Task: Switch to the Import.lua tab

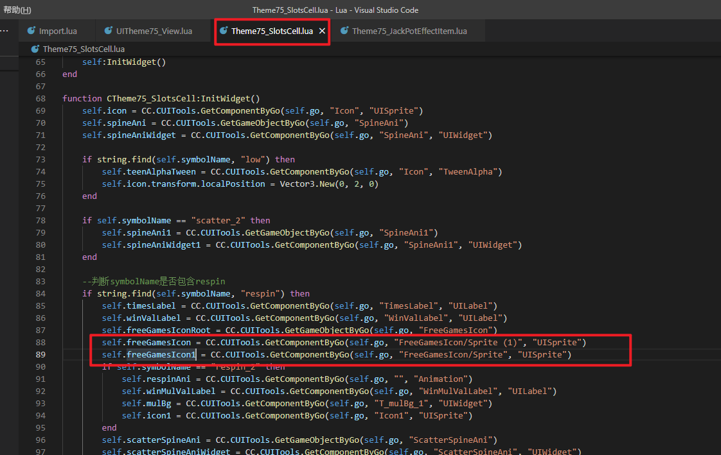Action: click(x=58, y=31)
